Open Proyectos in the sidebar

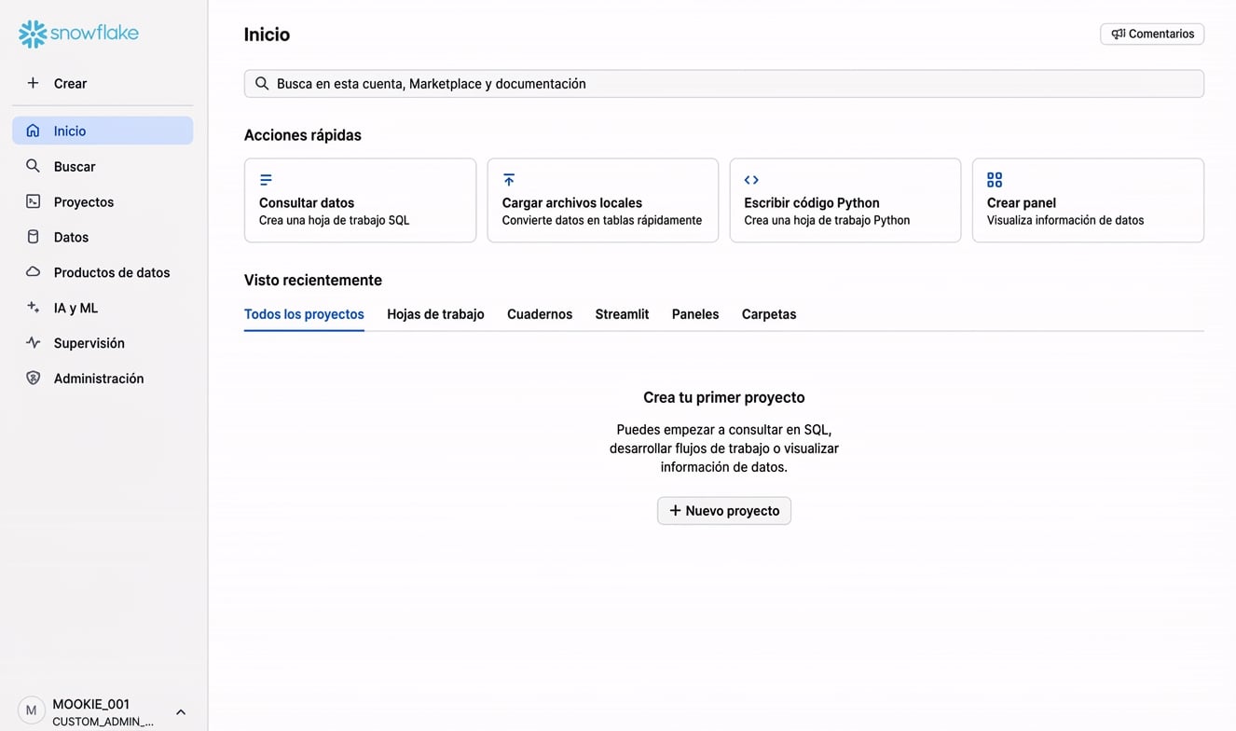103,201
